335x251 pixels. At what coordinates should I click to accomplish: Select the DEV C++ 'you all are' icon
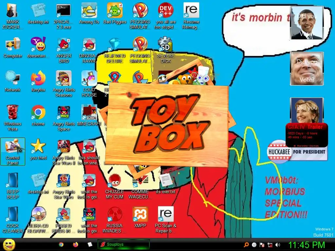166,16
